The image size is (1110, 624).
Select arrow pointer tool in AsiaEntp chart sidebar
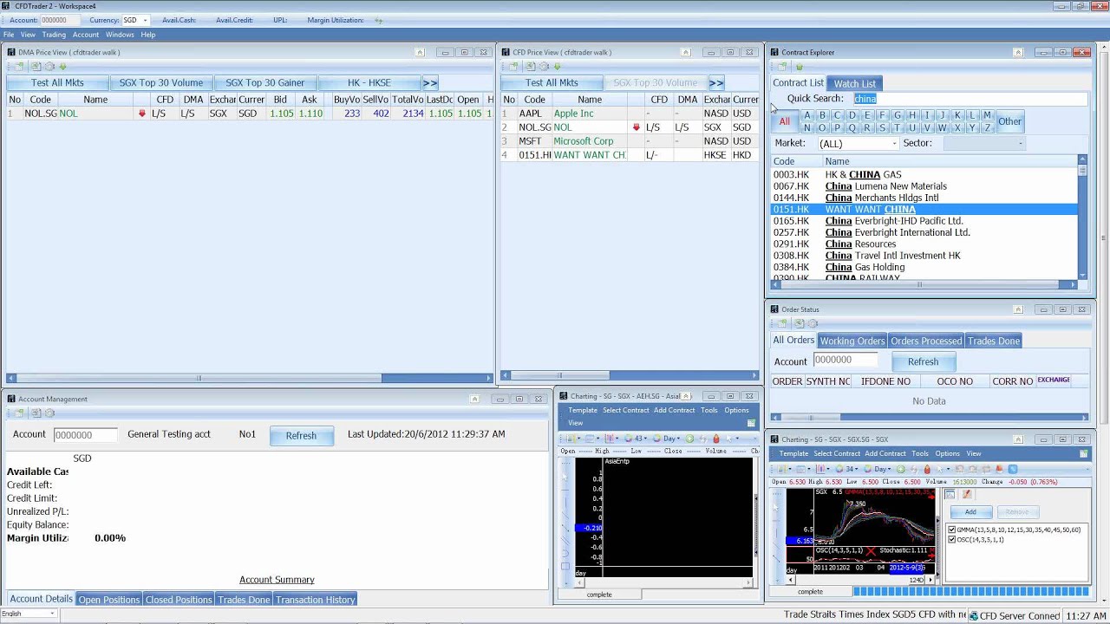pos(565,478)
